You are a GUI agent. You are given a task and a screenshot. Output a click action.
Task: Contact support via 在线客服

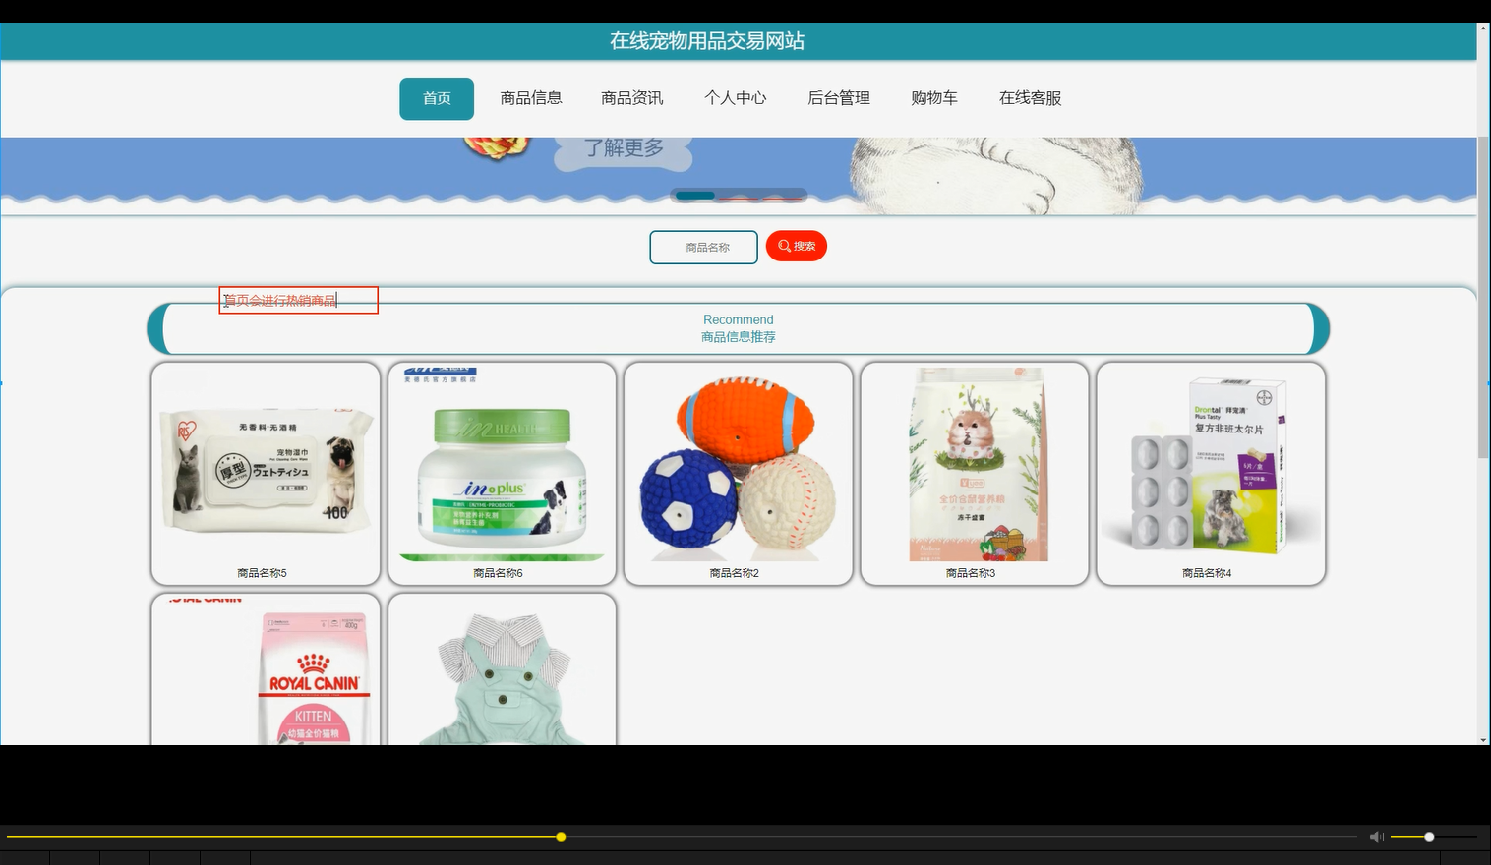point(1029,98)
